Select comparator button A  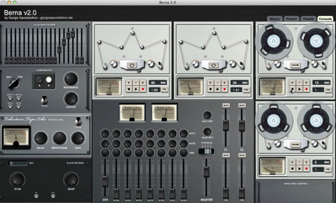pyautogui.click(x=39, y=80)
